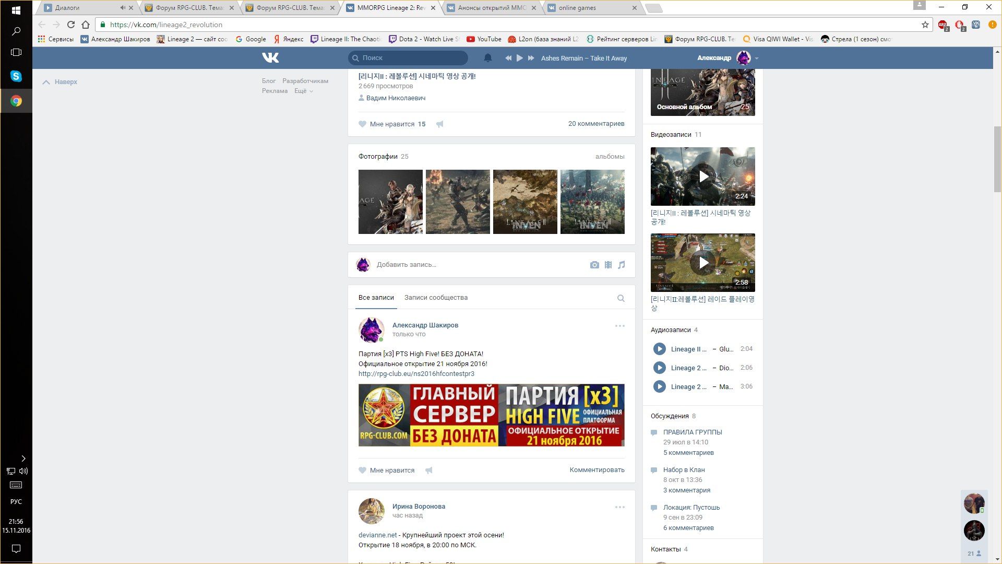Screen dimensions: 1002x564
Task: Open Skype from taskbar
Action: pos(16,76)
